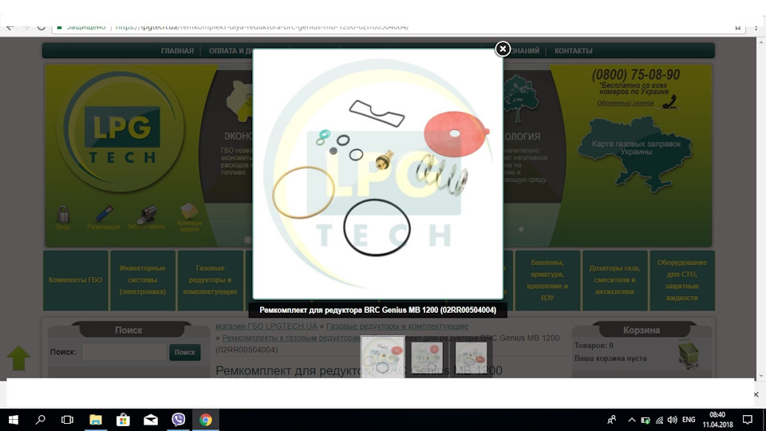Open Mail app from the taskbar
The width and height of the screenshot is (766, 431).
pyautogui.click(x=151, y=420)
